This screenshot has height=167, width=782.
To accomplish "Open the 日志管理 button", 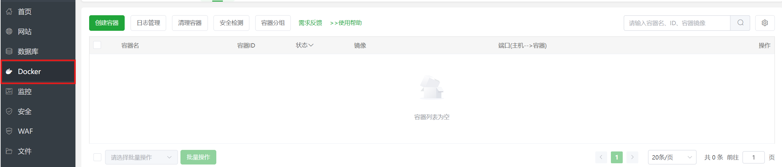I will [148, 23].
